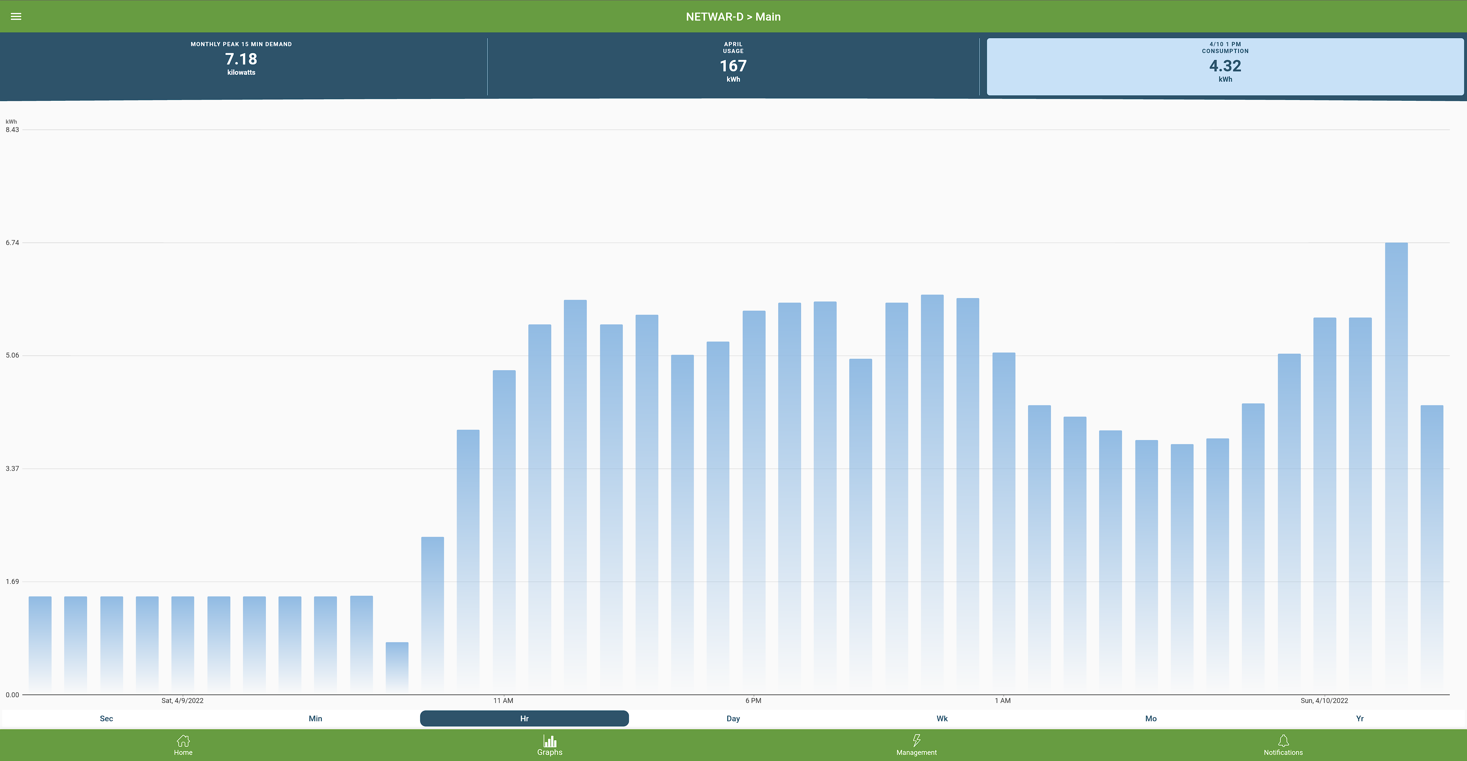
Task: Click the NETWAR-D > Main header title
Action: click(x=733, y=16)
